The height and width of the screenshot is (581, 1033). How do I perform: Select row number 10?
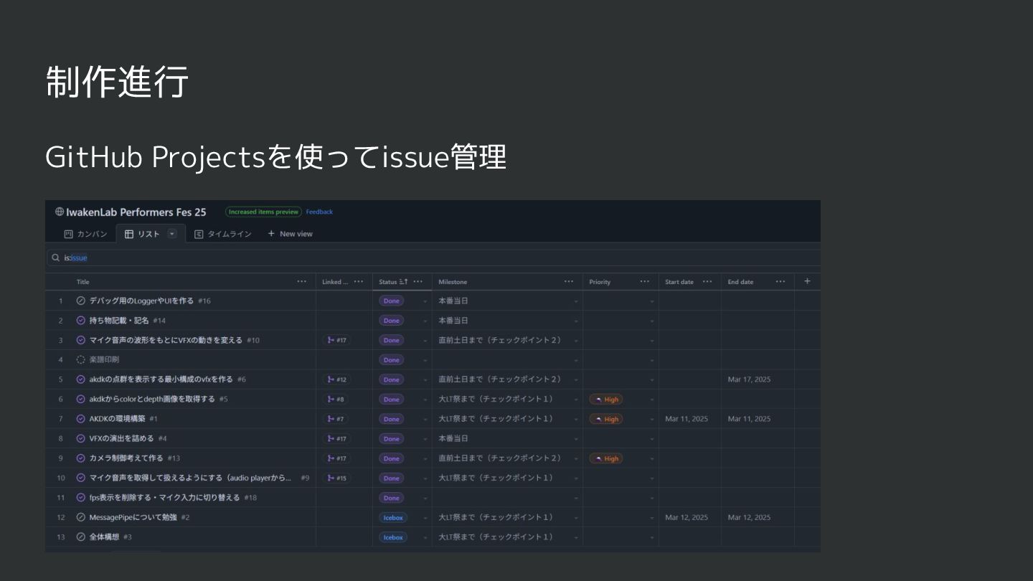coord(61,478)
